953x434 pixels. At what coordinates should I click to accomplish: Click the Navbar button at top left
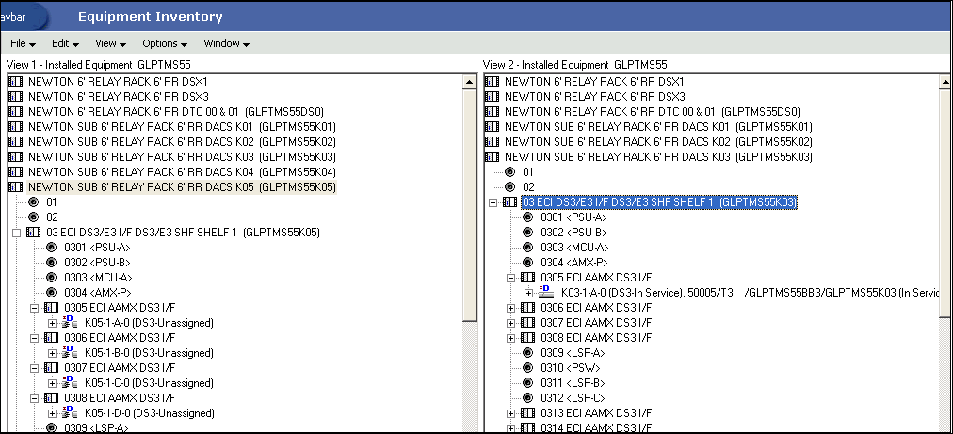pyautogui.click(x=22, y=16)
